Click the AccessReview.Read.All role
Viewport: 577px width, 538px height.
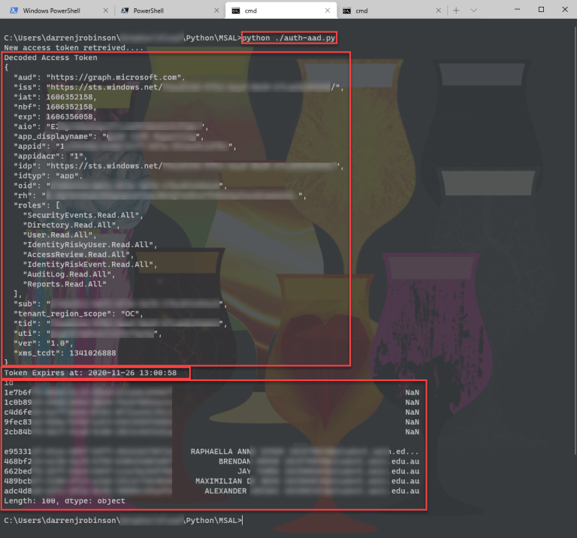78,255
